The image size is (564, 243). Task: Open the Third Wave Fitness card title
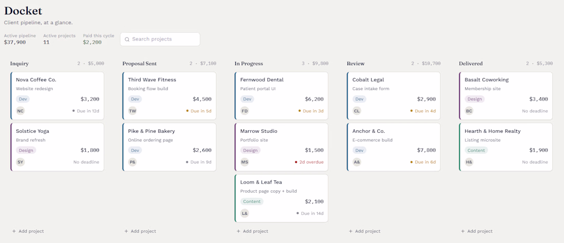tap(152, 80)
